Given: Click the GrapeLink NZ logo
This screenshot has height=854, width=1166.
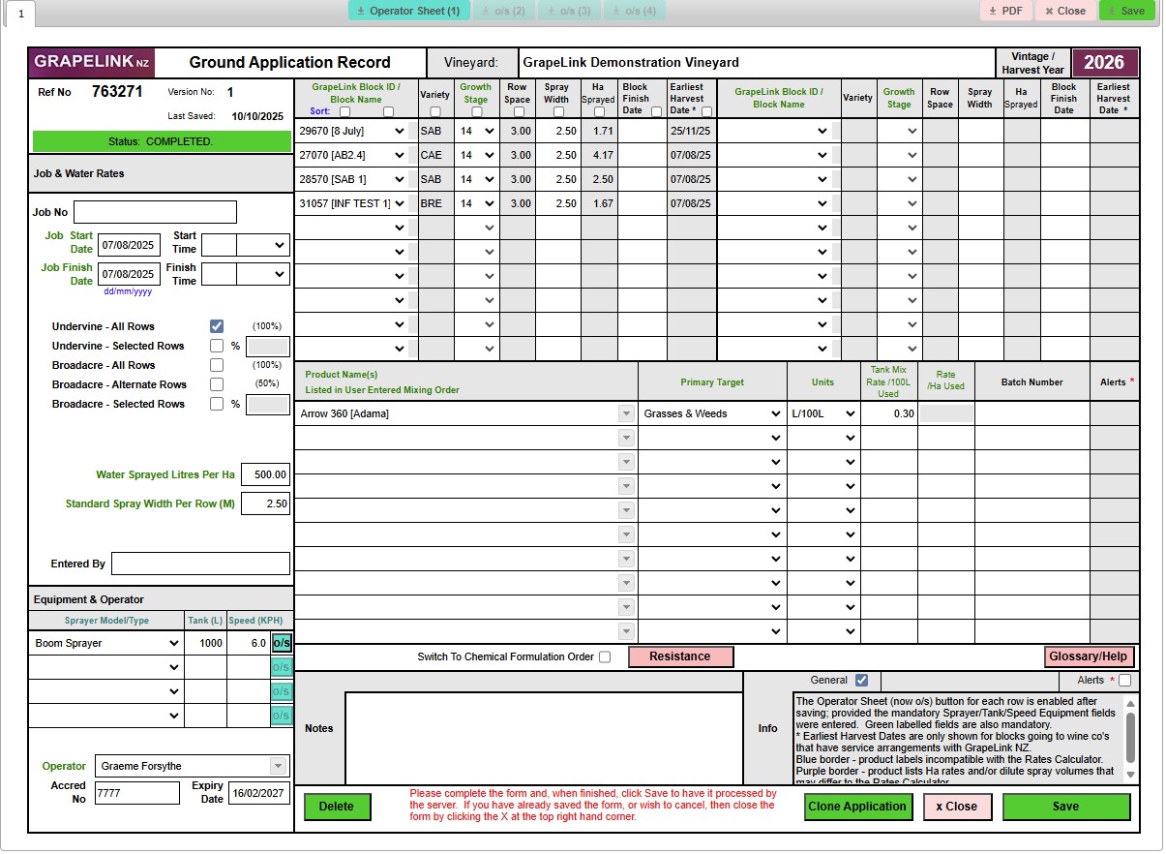Looking at the screenshot, I should coord(91,62).
